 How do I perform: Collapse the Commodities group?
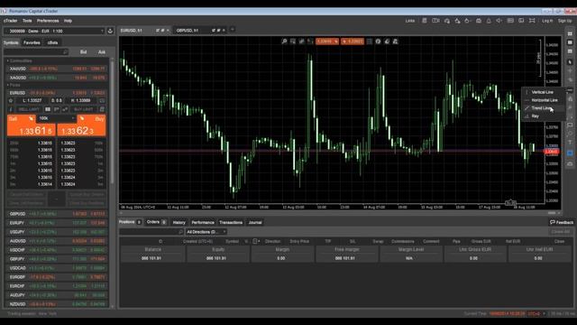8,60
